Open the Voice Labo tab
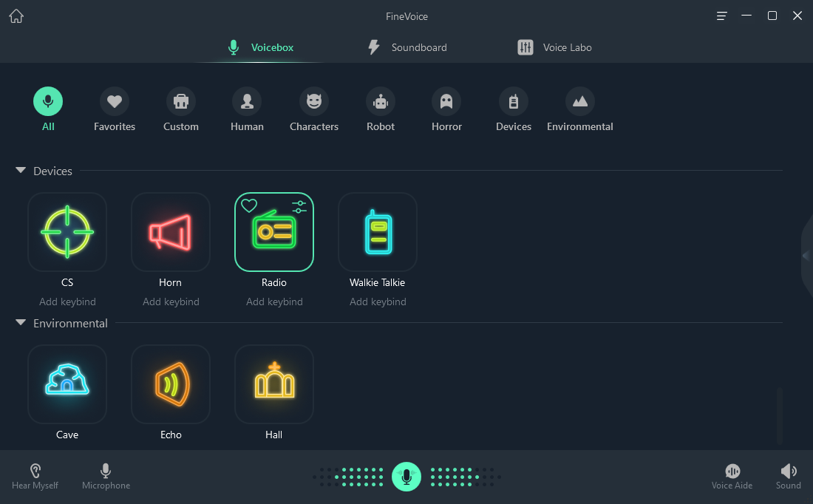813x504 pixels. (554, 47)
